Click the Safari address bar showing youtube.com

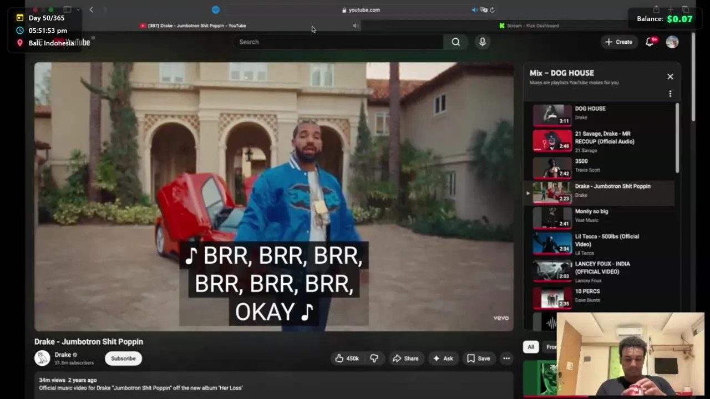click(x=361, y=10)
